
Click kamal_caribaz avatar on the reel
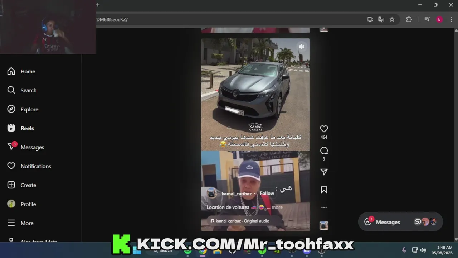click(212, 193)
